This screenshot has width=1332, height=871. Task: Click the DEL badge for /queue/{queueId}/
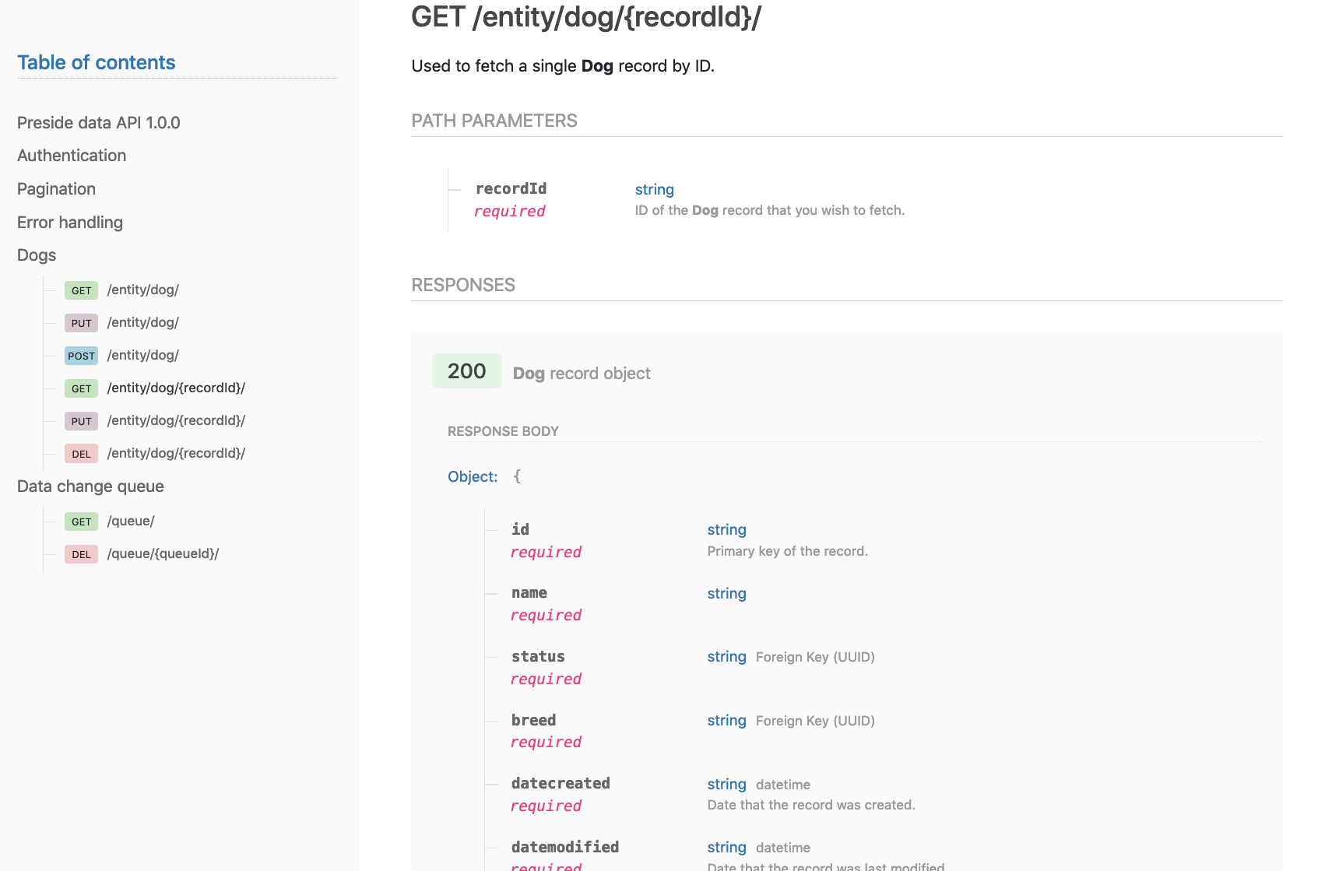pos(81,554)
